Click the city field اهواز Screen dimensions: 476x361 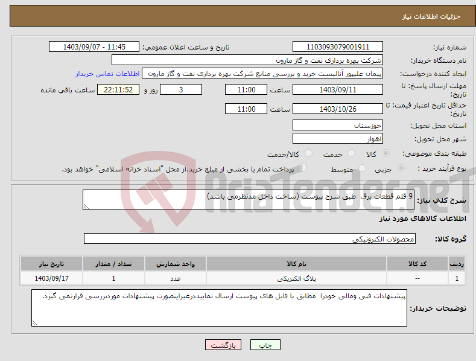pyautogui.click(x=338, y=139)
